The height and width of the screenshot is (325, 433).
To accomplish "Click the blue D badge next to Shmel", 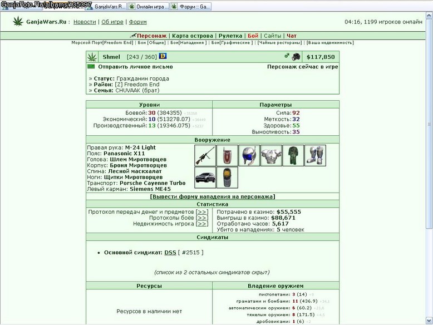I will (163, 56).
